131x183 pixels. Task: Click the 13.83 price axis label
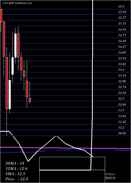(x=122, y=58)
